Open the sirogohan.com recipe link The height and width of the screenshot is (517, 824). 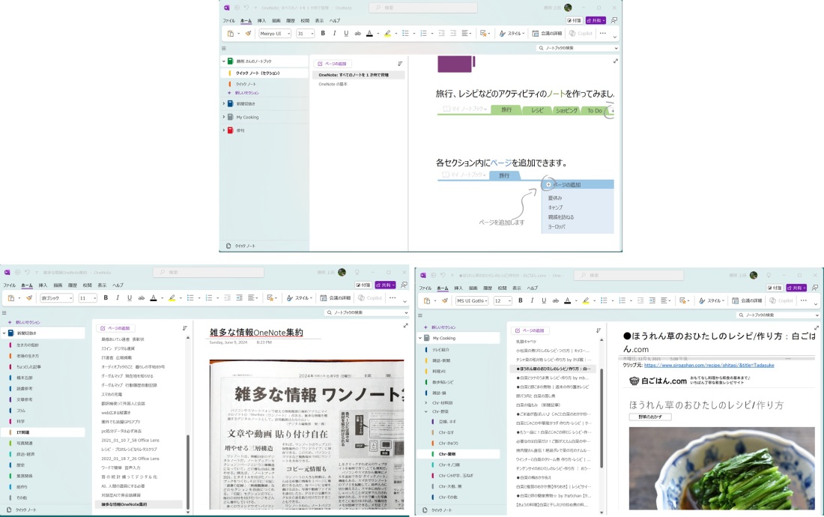(x=709, y=365)
